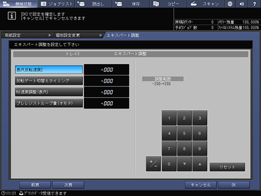261x196 pixels.
Task: Click the キャンセル cancel button
Action: [x=200, y=185]
